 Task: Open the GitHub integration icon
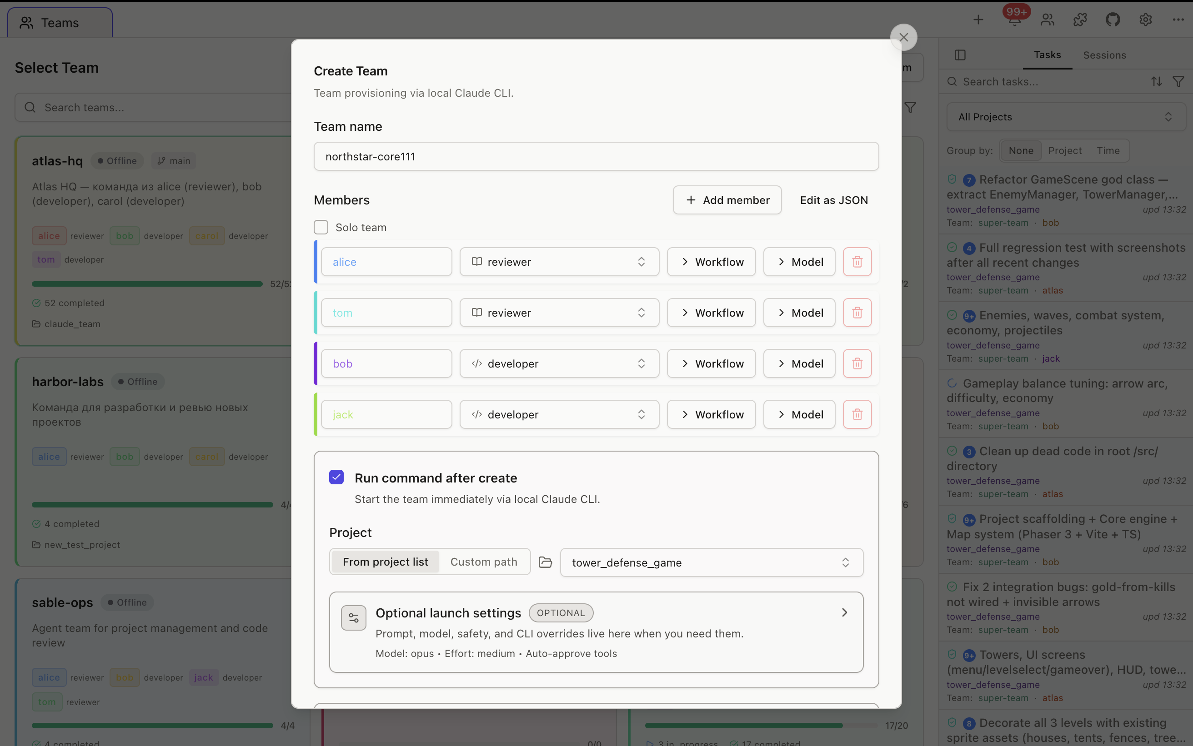click(1113, 20)
